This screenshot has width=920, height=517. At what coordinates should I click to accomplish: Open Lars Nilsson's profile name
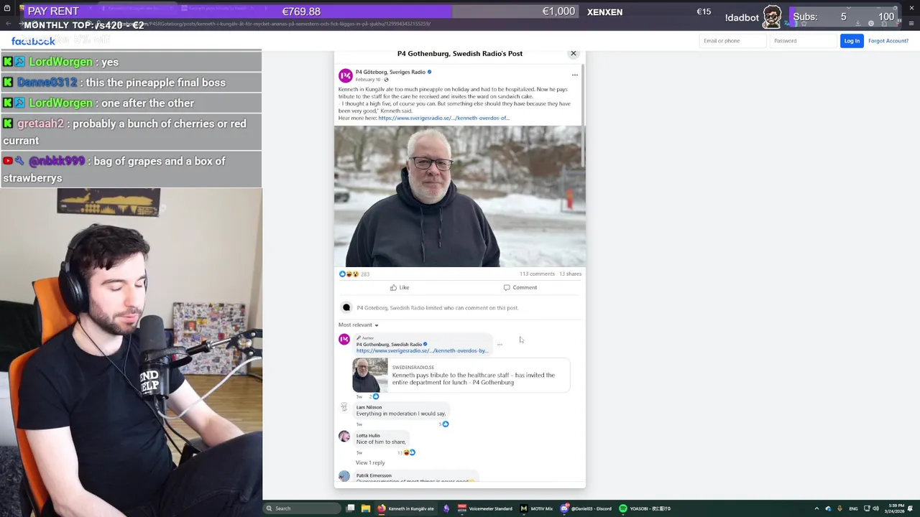click(369, 407)
